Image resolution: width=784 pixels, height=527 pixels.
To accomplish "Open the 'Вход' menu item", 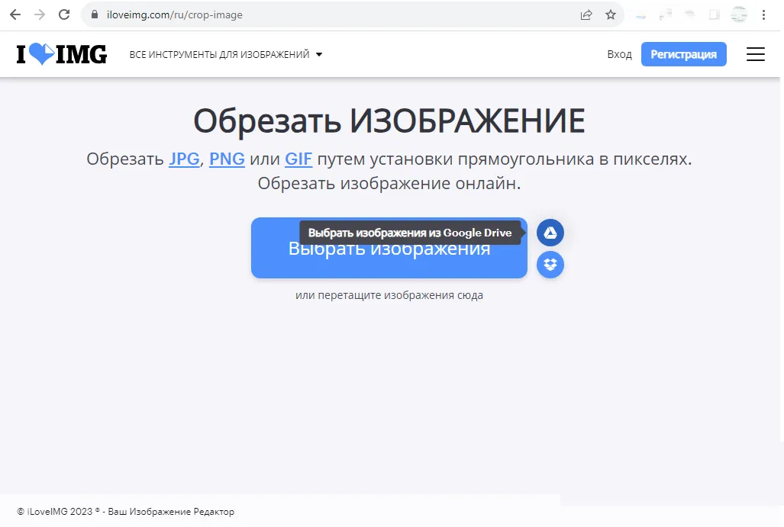I will 619,54.
